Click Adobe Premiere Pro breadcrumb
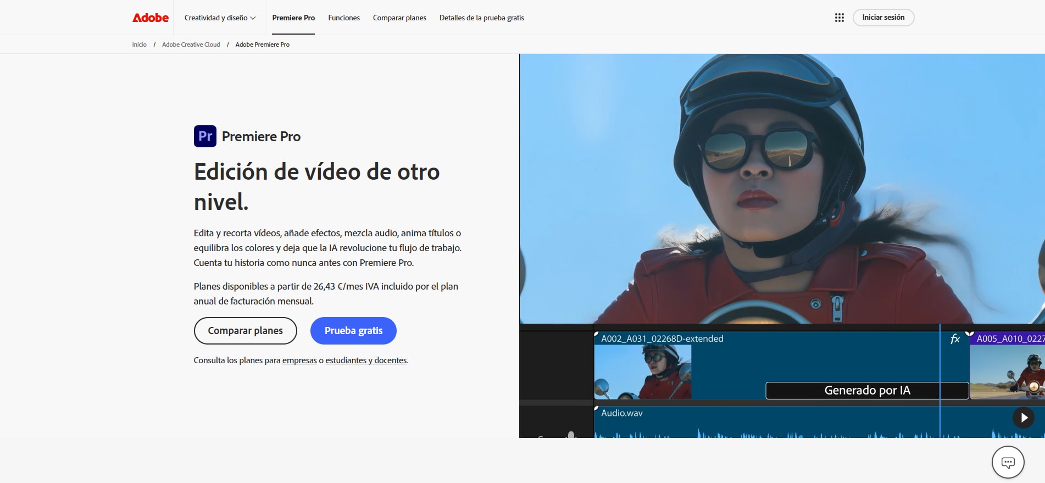The image size is (1045, 483). point(263,45)
